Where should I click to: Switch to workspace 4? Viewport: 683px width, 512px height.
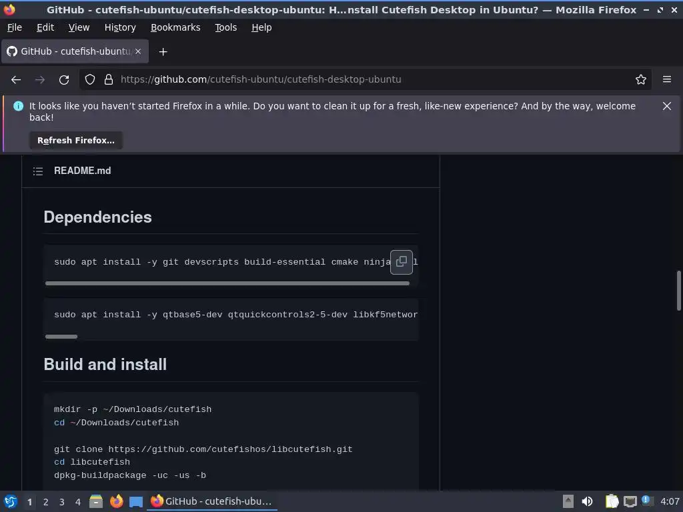78,502
